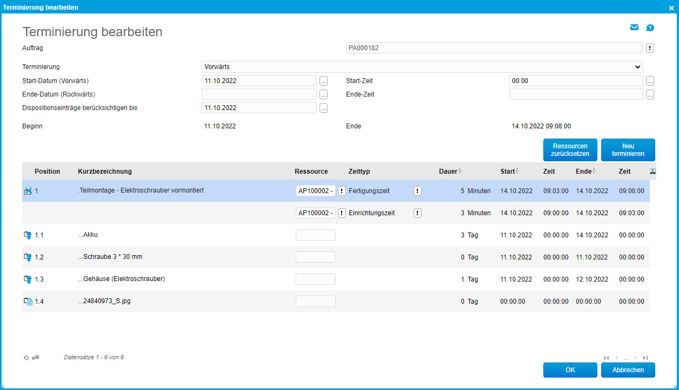Click empty Ressource field for 24840973_S.jpg
Screen dimensions: 679x390
tap(316, 302)
